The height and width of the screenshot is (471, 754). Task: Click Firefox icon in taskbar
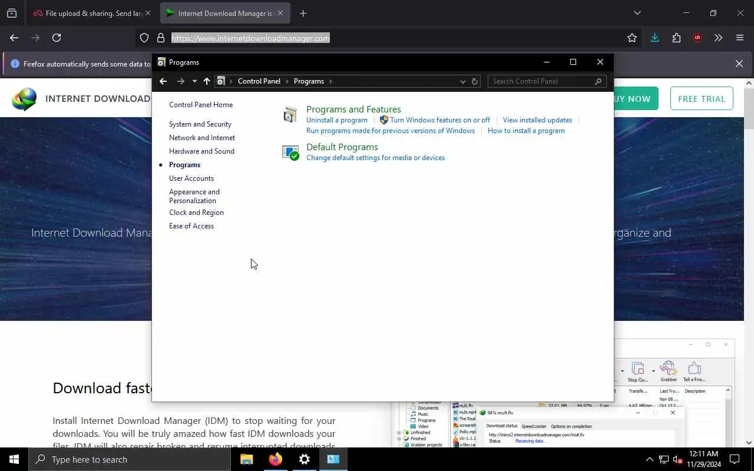(x=275, y=459)
